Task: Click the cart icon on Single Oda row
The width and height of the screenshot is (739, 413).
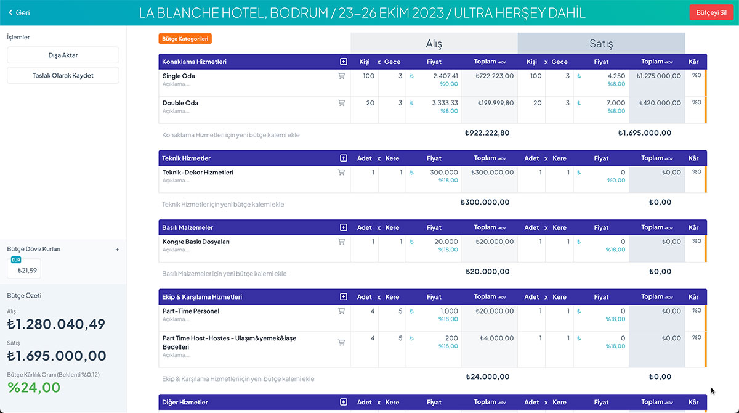Action: 341,76
